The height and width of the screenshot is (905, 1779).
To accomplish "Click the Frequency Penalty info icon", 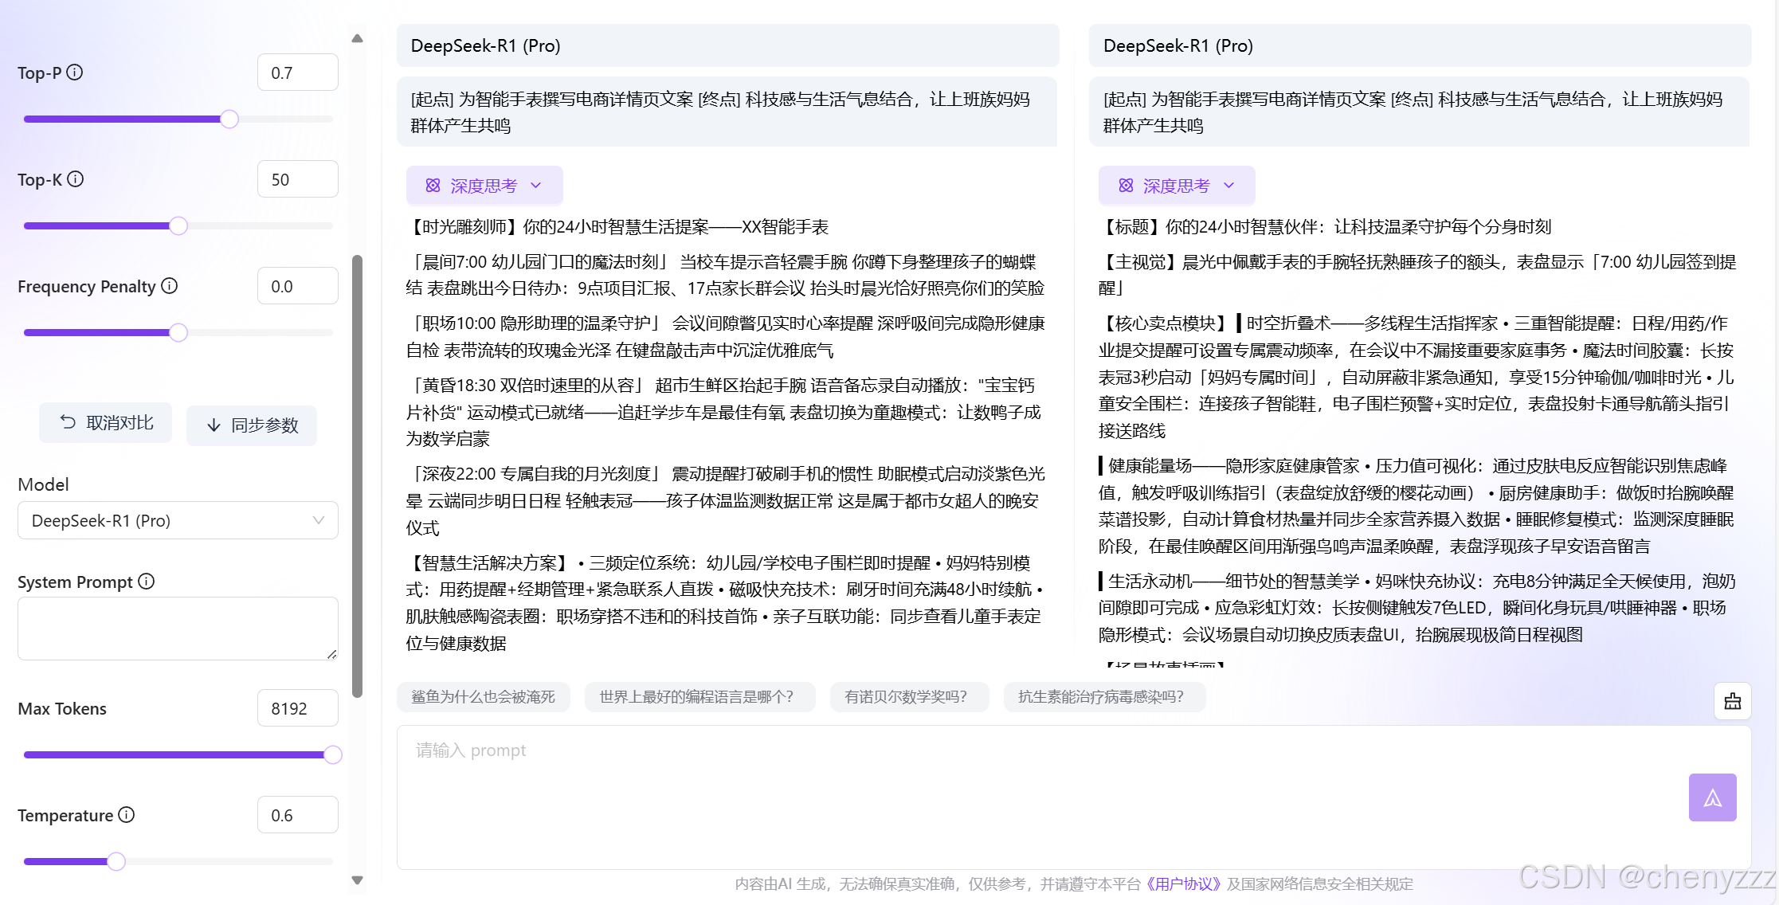I will (170, 285).
